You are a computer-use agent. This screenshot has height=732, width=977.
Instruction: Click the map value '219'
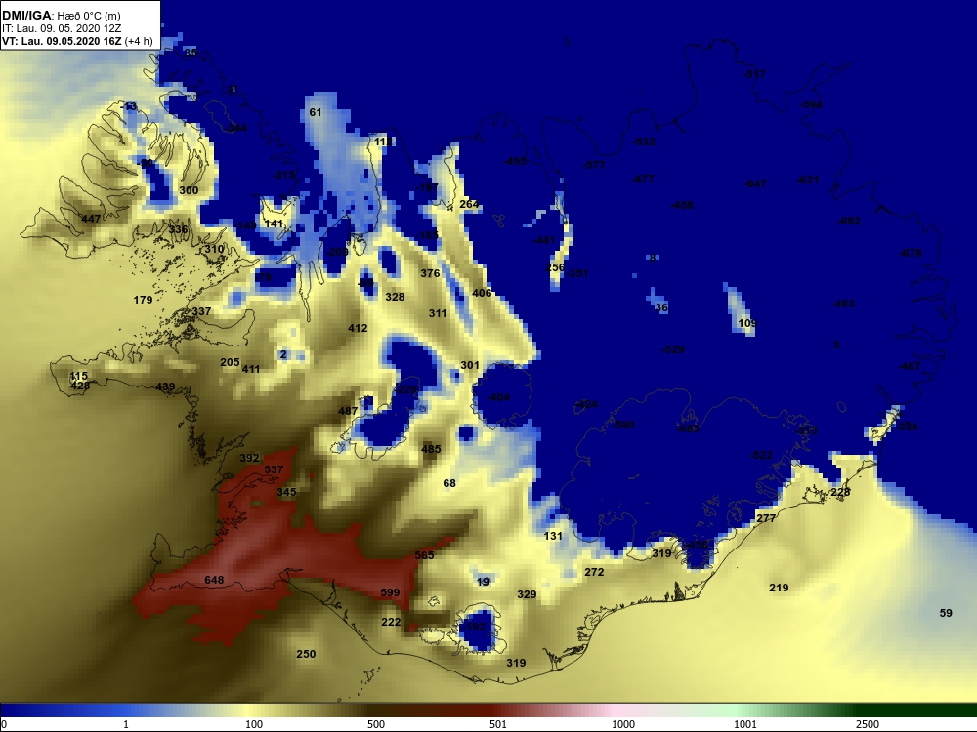779,588
